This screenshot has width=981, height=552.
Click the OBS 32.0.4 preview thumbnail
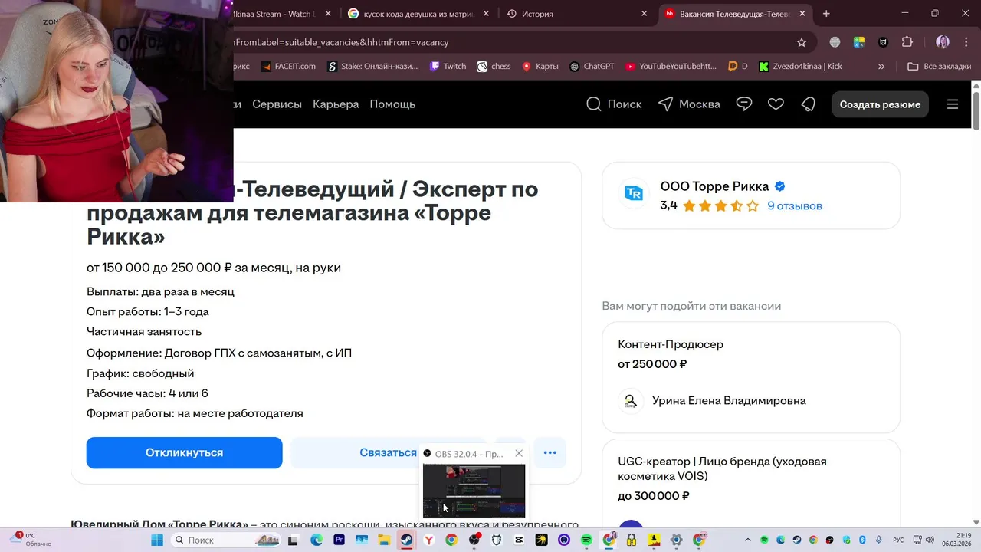474,491
